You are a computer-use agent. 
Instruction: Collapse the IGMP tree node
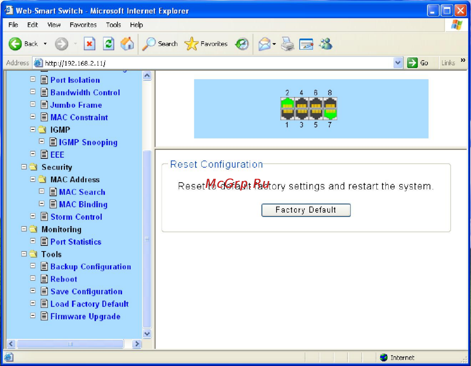tap(33, 129)
